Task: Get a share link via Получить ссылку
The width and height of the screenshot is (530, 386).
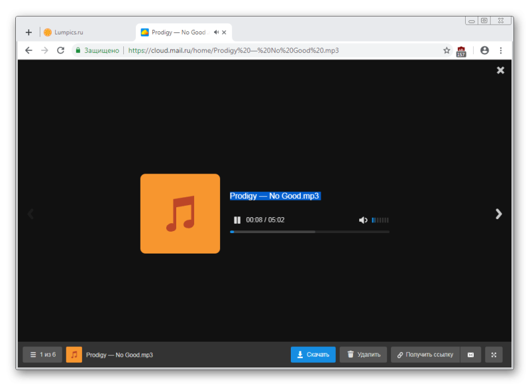Action: pyautogui.click(x=425, y=355)
